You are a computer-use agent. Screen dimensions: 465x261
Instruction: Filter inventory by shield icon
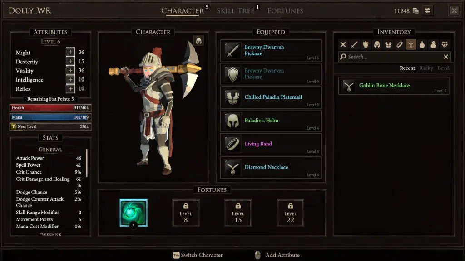[x=366, y=45]
